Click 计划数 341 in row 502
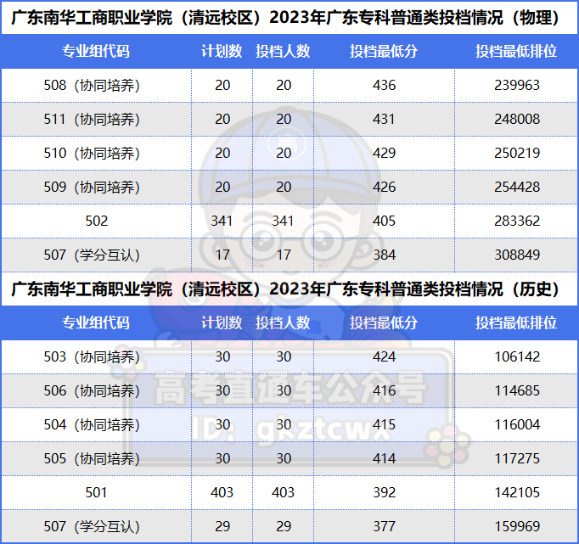 (x=222, y=221)
